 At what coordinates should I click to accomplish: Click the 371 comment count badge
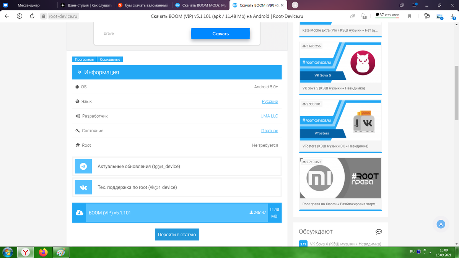(303, 244)
